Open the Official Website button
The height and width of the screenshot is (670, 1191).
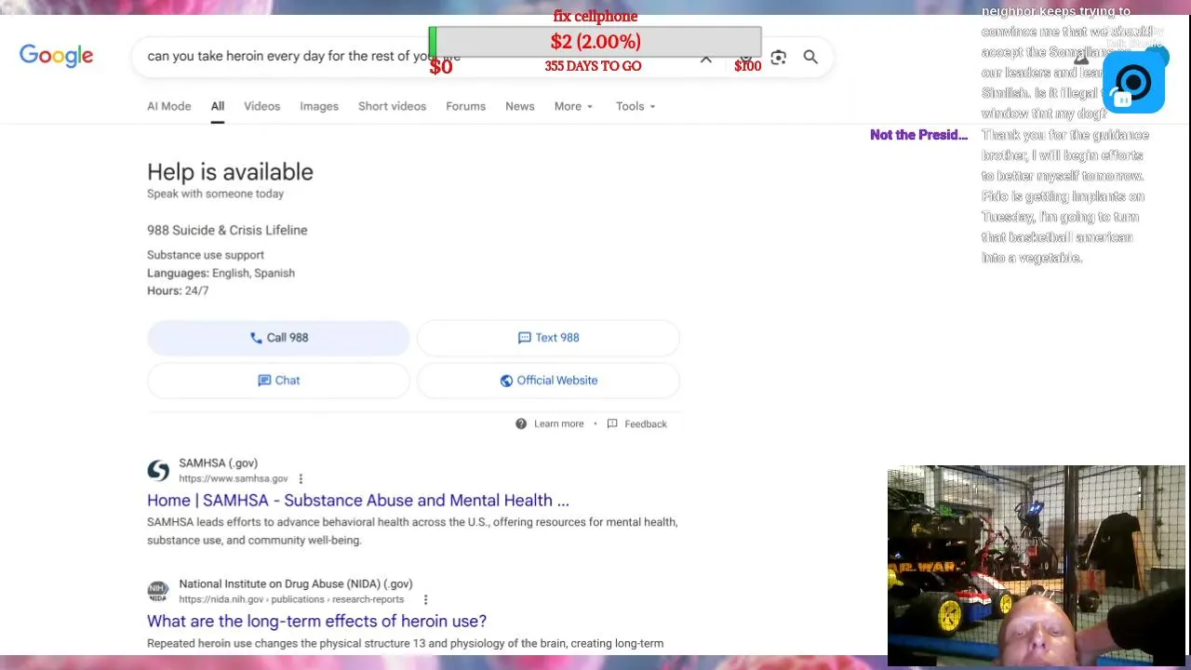pyautogui.click(x=548, y=381)
